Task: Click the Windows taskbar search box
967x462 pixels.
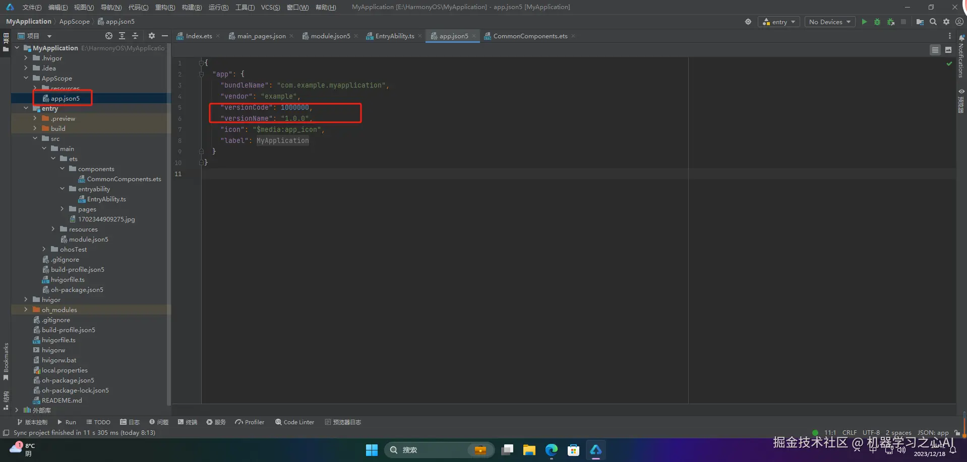Action: 439,450
